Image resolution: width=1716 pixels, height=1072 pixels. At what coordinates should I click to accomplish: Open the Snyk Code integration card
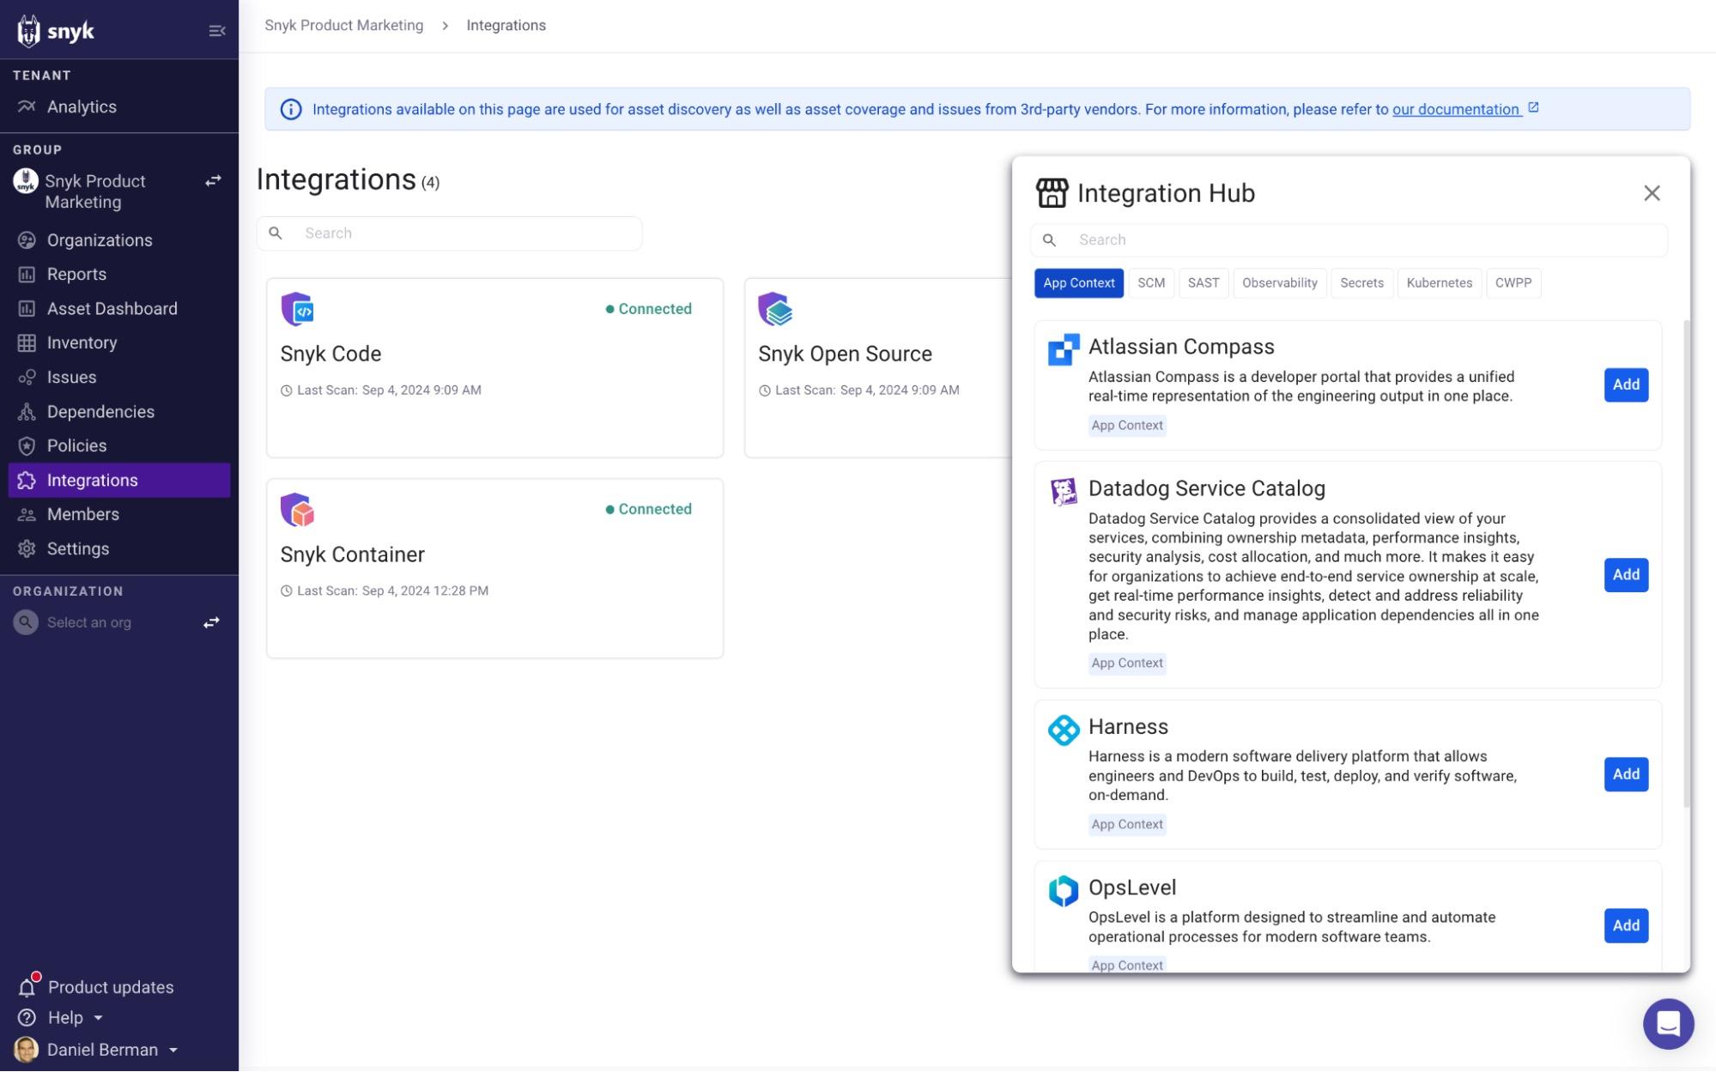(495, 367)
